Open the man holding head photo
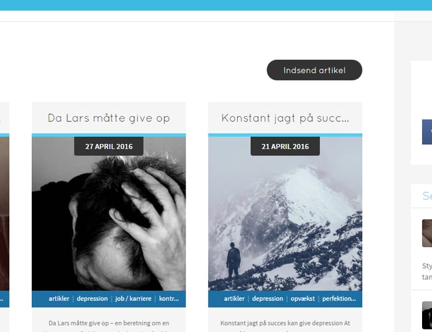This screenshot has width=432, height=332. [x=109, y=214]
